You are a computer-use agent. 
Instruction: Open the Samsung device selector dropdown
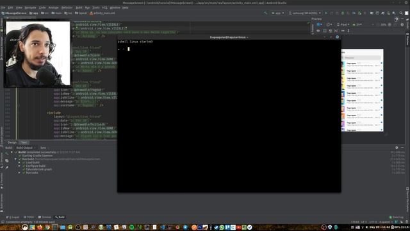click(305, 13)
